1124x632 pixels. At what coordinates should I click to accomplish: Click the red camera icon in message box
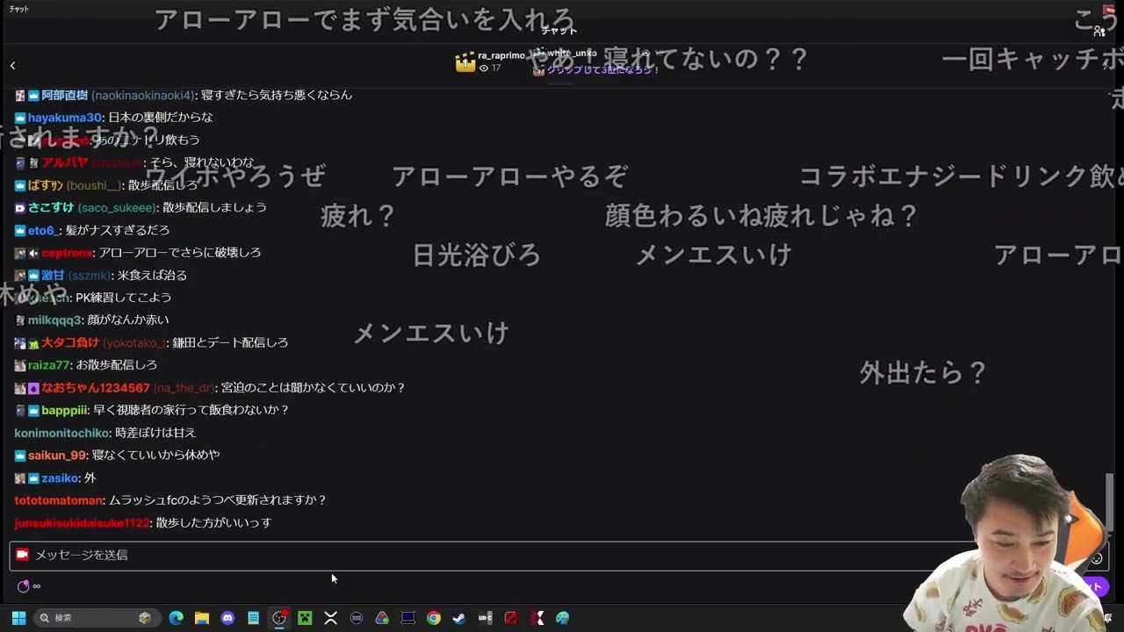tap(23, 555)
